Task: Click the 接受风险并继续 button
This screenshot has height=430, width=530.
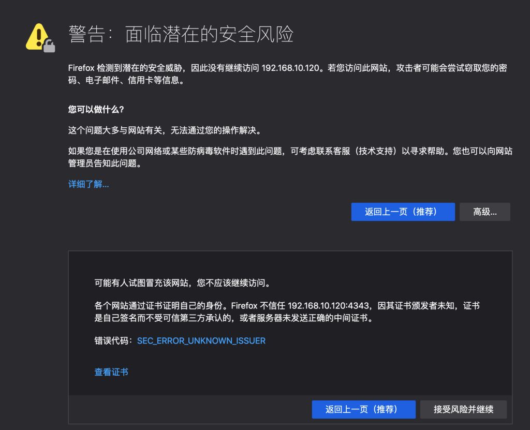Action: point(463,409)
